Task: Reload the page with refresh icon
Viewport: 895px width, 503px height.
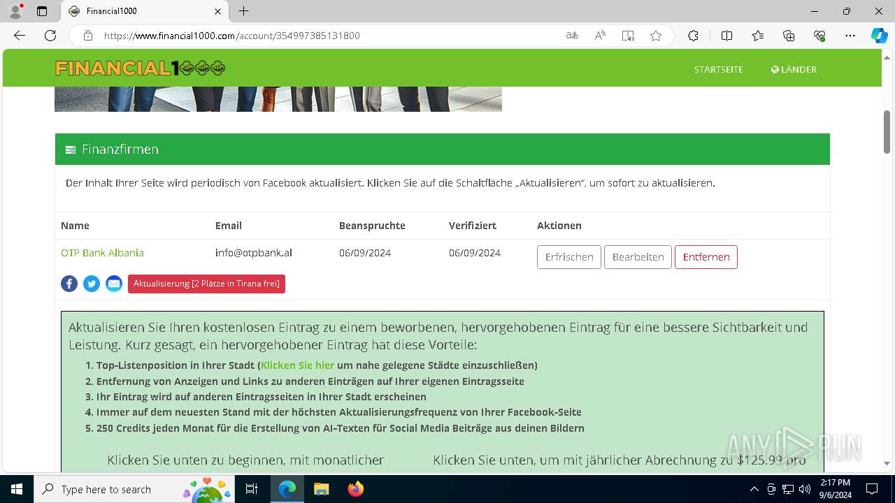Action: (x=50, y=36)
